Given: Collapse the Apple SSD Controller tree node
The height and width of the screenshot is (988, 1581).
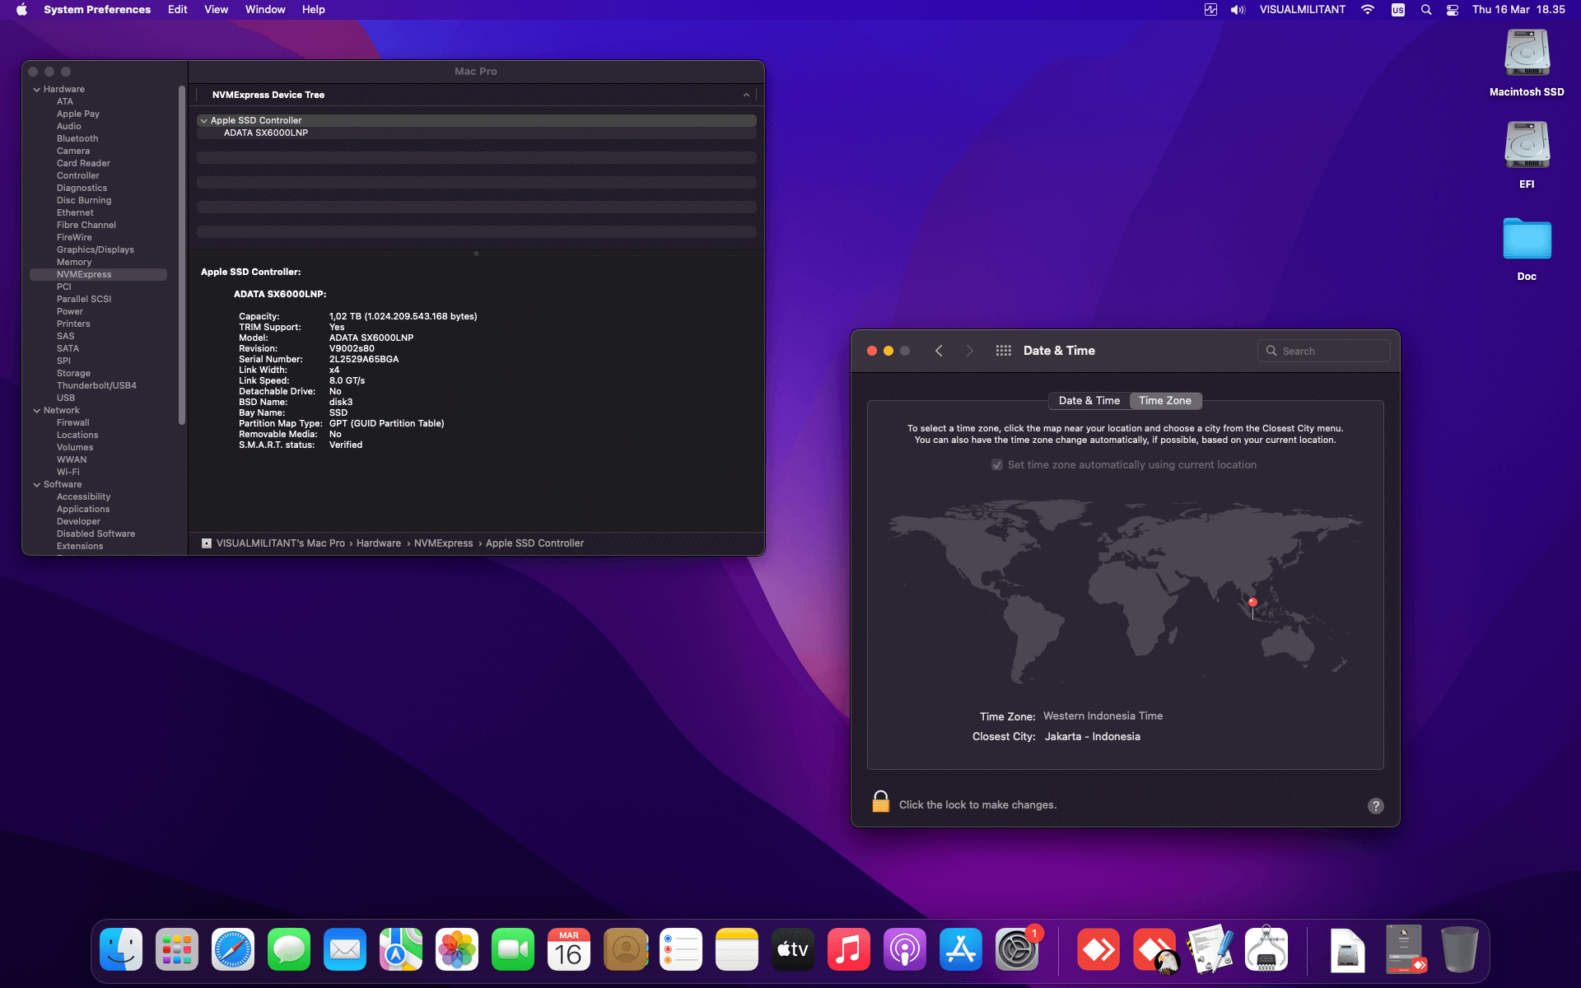Looking at the screenshot, I should click(203, 121).
